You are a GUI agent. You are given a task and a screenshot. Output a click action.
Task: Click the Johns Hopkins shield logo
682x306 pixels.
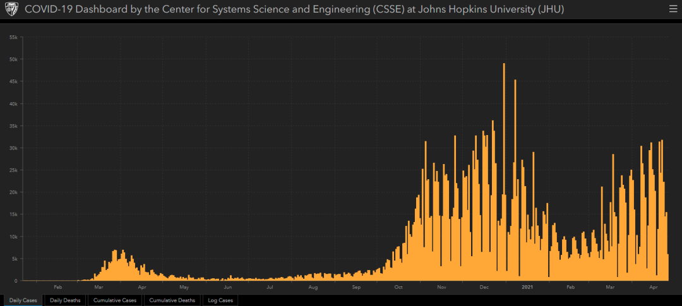coord(11,9)
